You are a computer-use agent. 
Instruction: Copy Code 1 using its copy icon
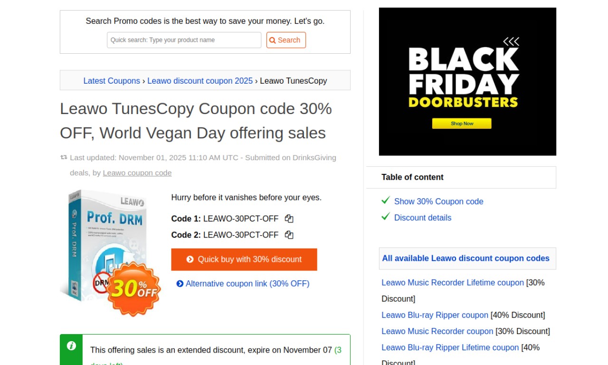click(x=289, y=219)
